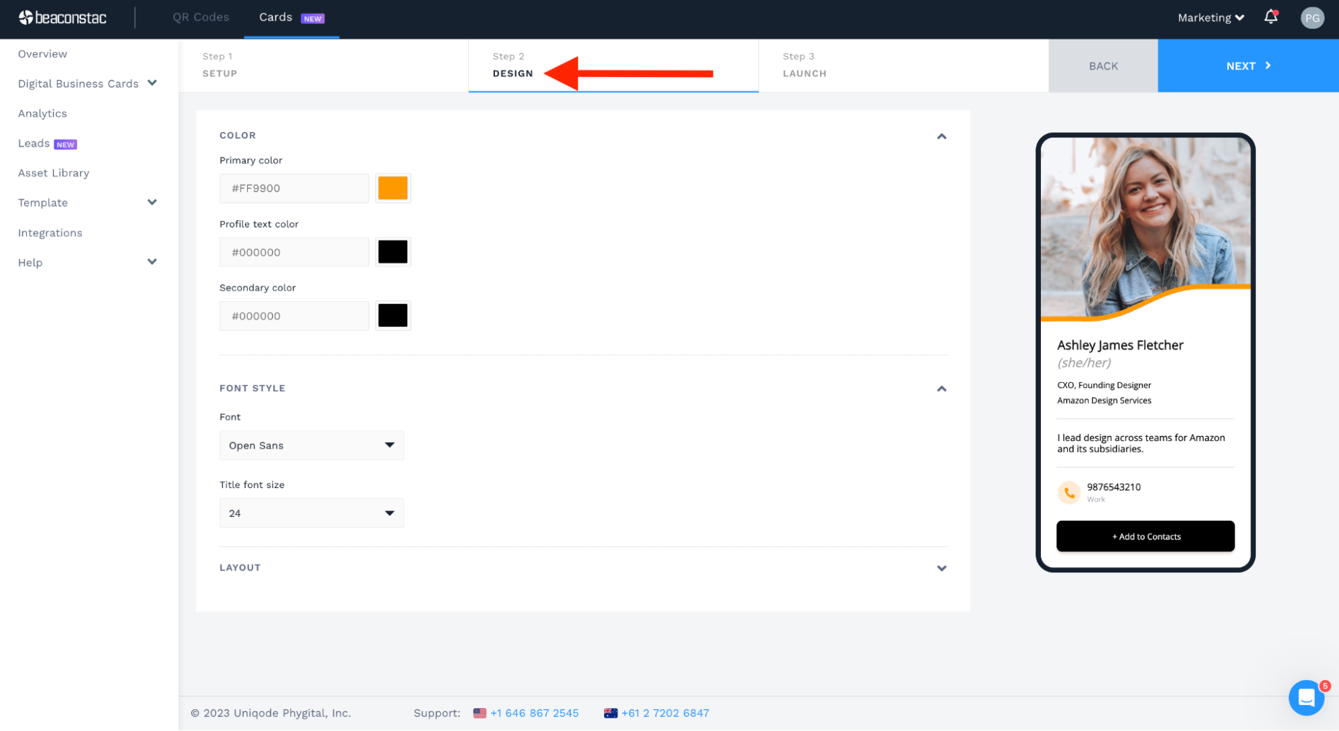Image resolution: width=1339 pixels, height=731 pixels.
Task: Click the Help menu item
Action: [x=29, y=262]
